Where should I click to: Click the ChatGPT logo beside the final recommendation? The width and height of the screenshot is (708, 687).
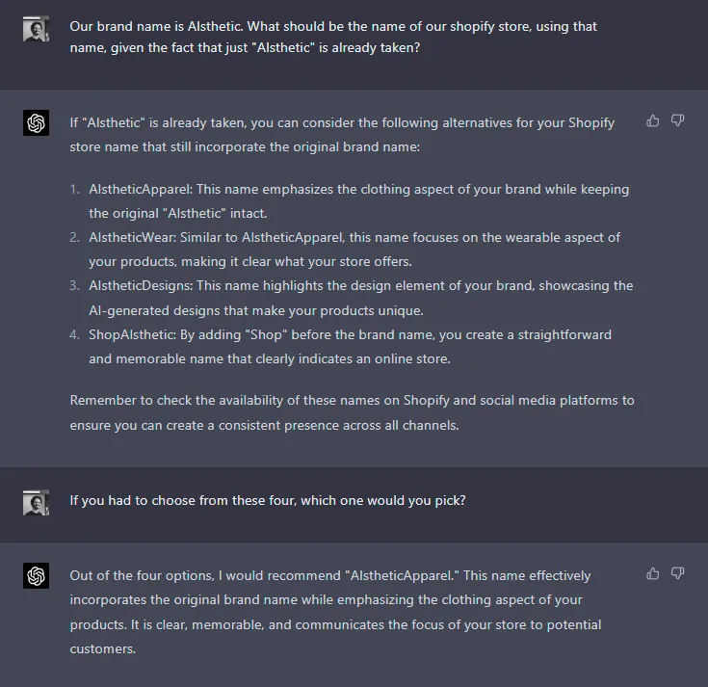coord(36,576)
